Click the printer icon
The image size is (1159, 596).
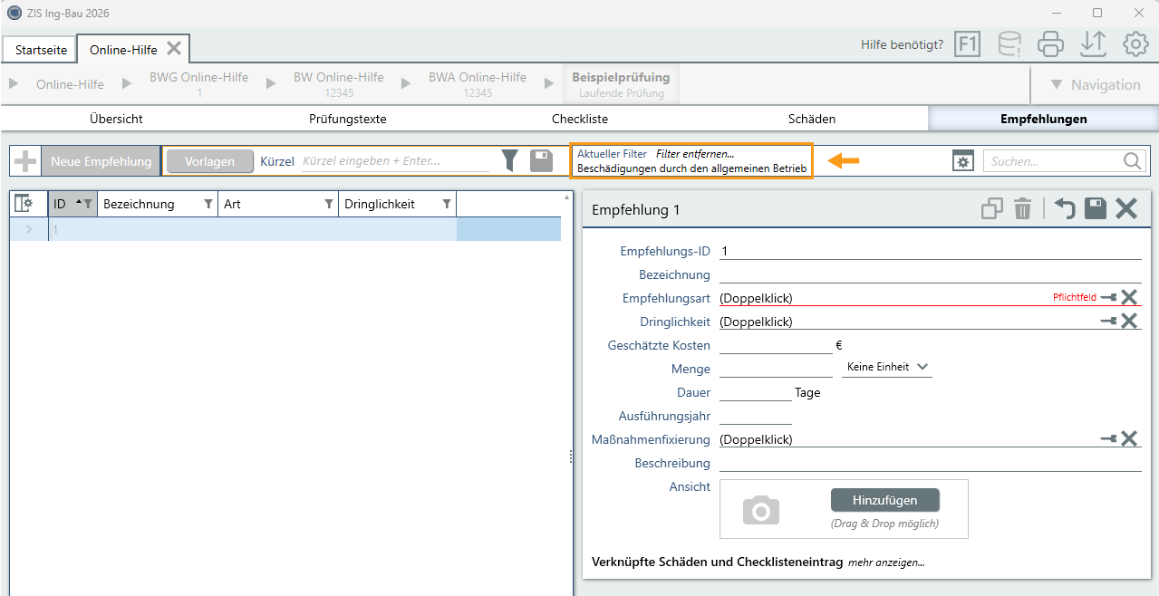click(x=1050, y=43)
